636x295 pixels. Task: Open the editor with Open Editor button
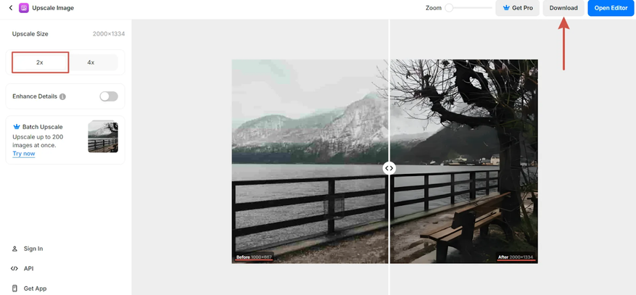[611, 8]
